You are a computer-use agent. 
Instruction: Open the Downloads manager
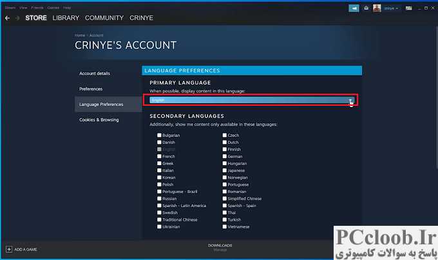220,247
